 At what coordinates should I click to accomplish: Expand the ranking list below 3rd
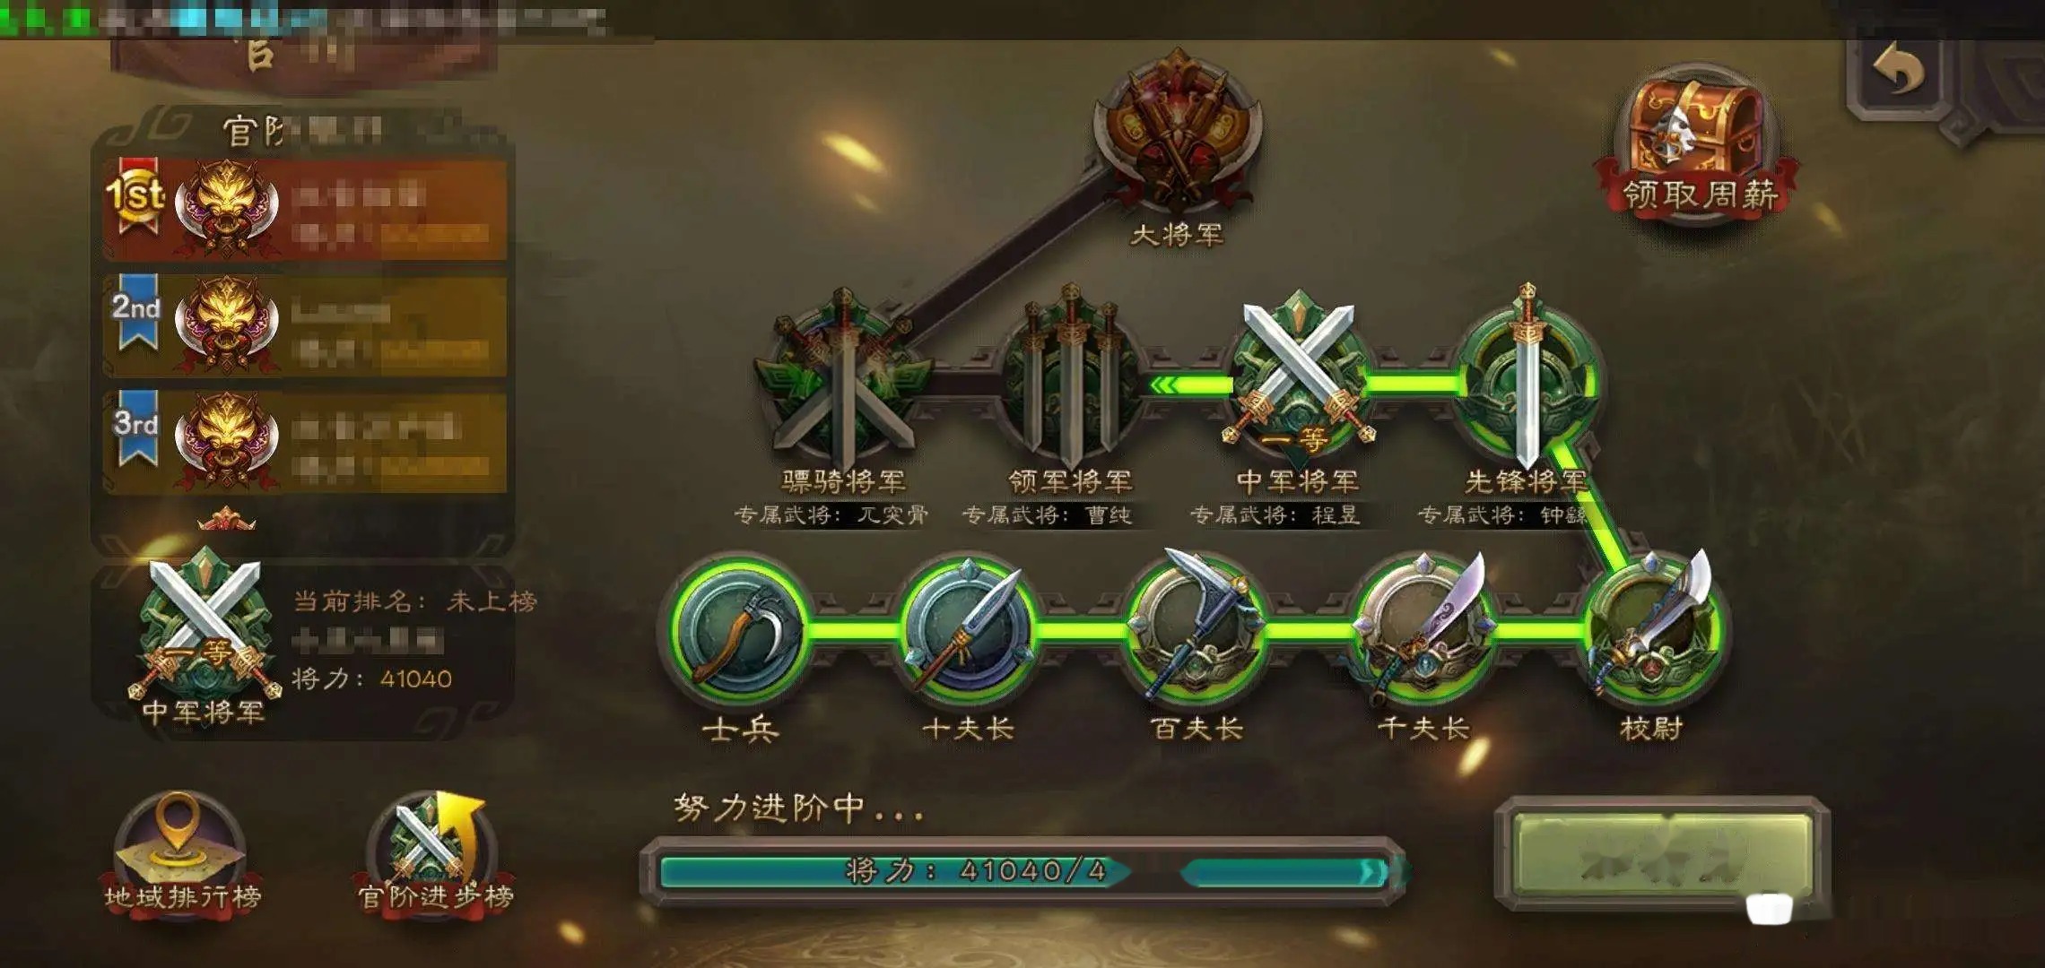click(x=226, y=520)
